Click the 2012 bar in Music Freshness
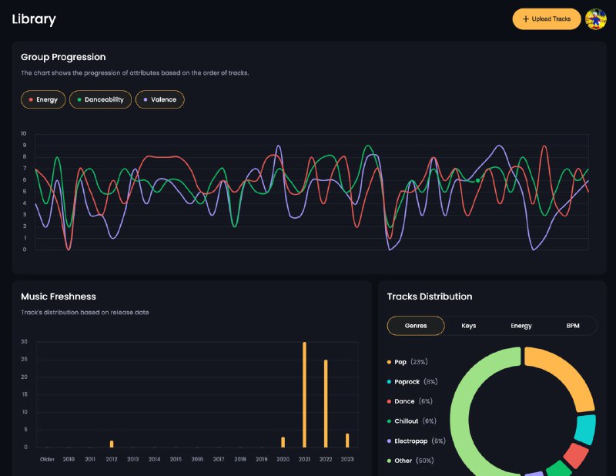The image size is (616, 476). pyautogui.click(x=112, y=444)
